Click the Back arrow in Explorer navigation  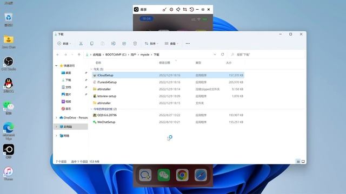[58, 54]
